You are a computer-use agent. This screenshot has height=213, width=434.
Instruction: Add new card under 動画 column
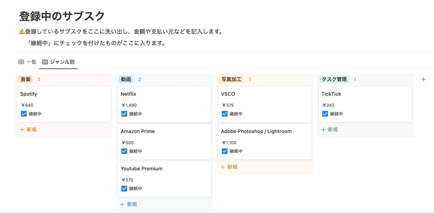pyautogui.click(x=129, y=205)
